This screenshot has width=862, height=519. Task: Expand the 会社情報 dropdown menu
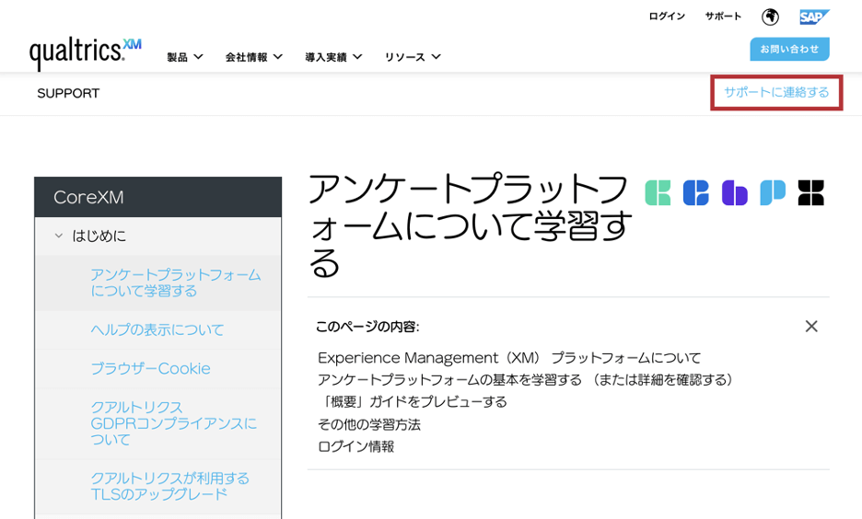(253, 57)
